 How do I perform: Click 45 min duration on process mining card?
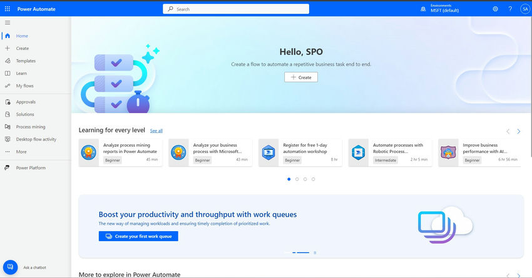(152, 159)
